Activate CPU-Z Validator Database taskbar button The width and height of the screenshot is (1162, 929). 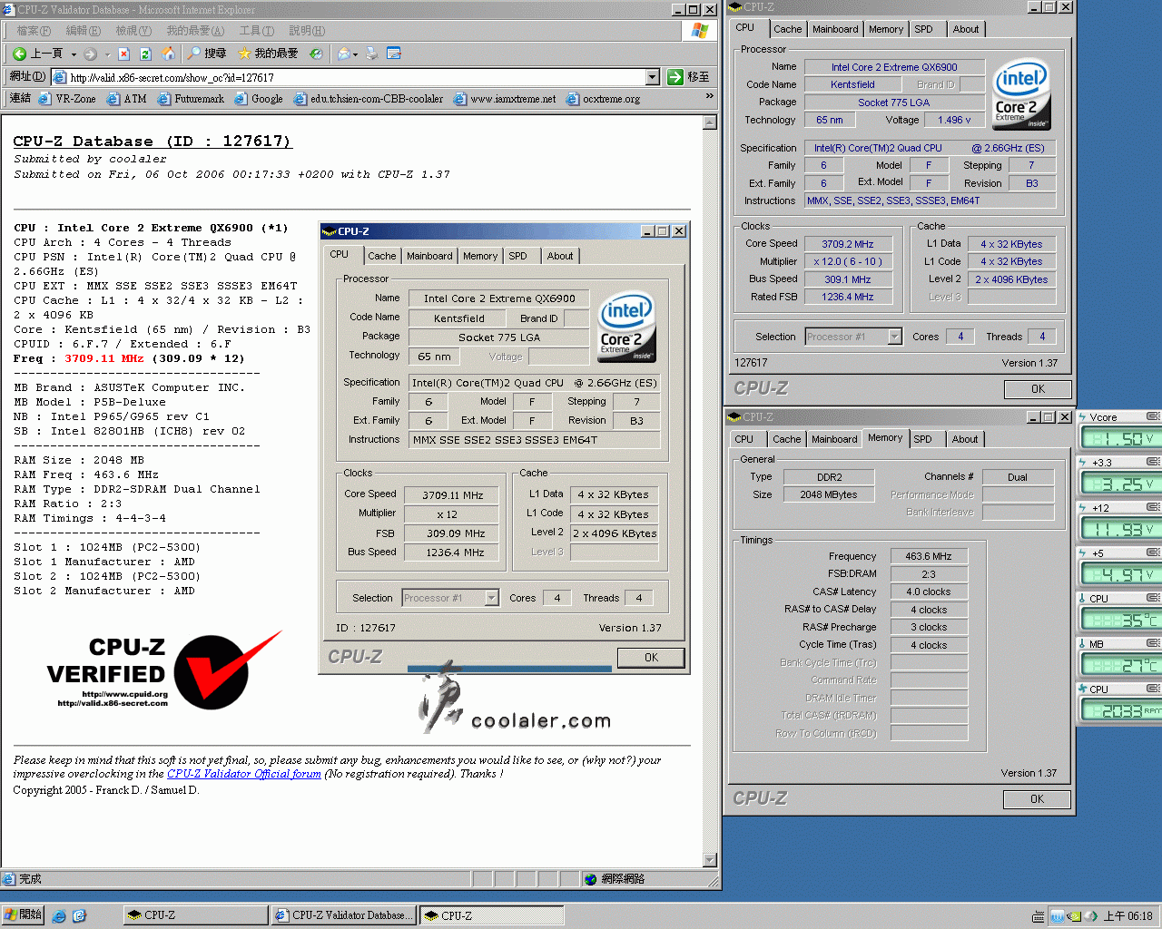343,915
